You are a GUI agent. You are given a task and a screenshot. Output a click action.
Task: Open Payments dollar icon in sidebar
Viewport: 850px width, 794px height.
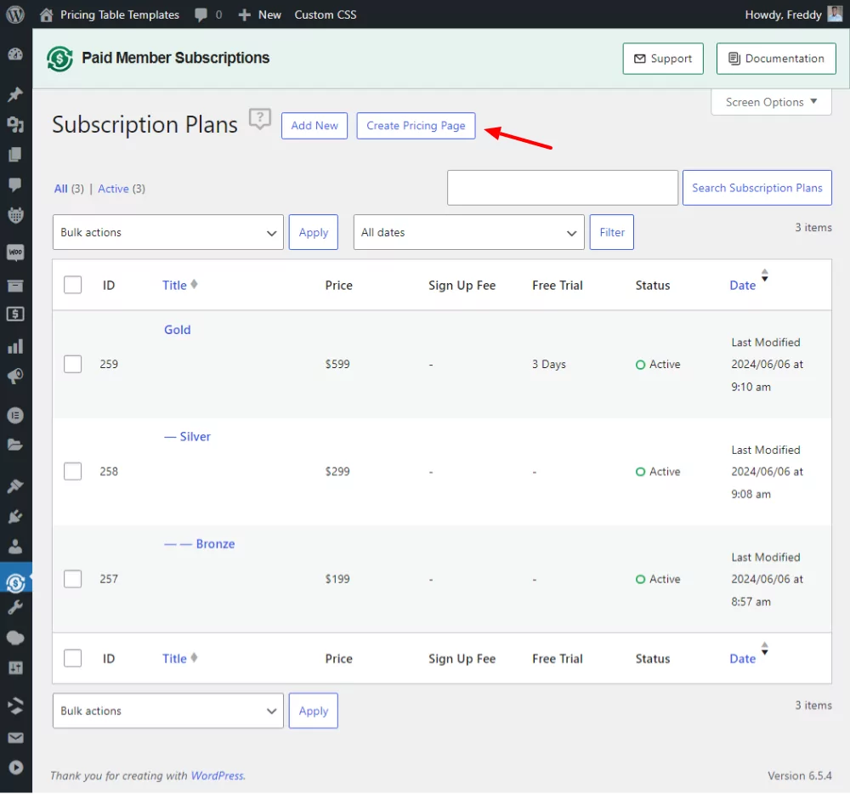pyautogui.click(x=15, y=315)
